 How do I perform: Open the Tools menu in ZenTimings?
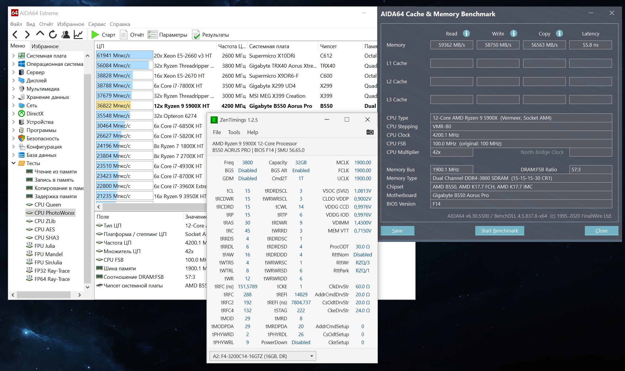point(234,132)
